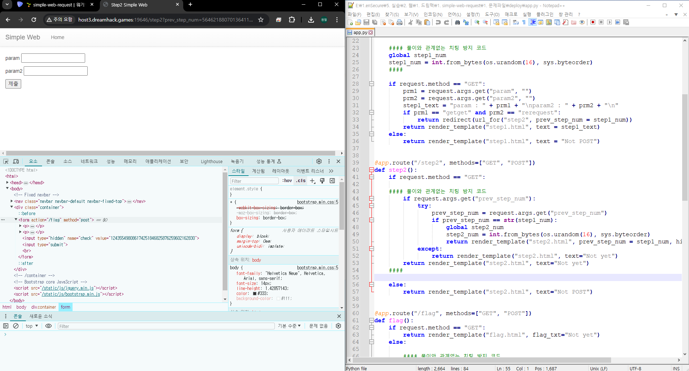Screen dimensions: 689x371
Task: Click the Start macro recording icon in Notepad++
Action: coord(593,22)
